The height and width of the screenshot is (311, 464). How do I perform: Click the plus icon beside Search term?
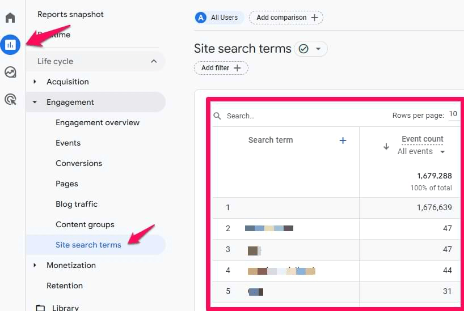point(343,140)
